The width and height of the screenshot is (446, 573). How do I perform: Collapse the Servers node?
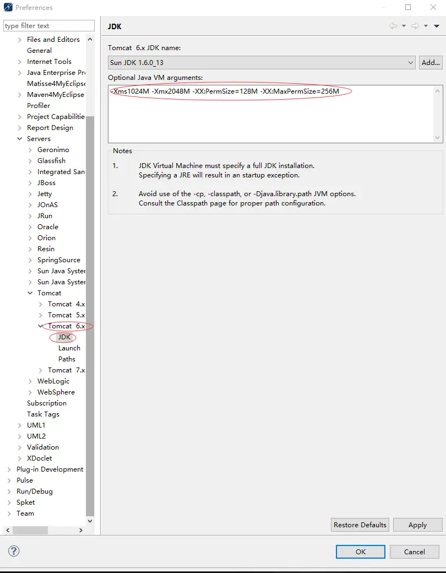coord(20,138)
